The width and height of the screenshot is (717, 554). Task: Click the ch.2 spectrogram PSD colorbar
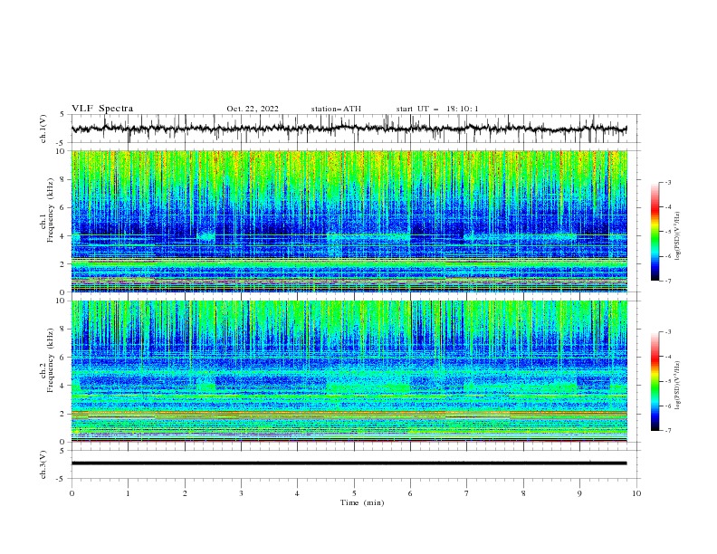655,381
